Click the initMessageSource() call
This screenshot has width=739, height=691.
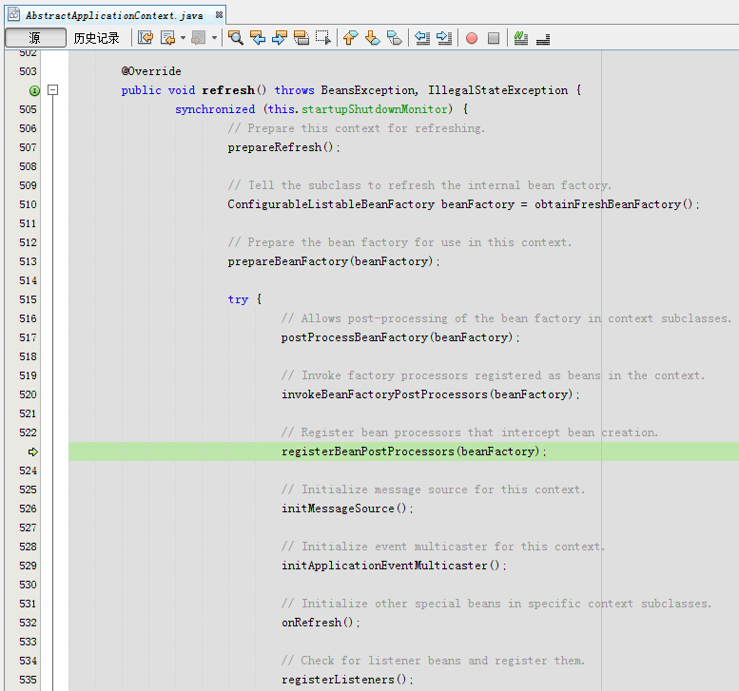(347, 509)
